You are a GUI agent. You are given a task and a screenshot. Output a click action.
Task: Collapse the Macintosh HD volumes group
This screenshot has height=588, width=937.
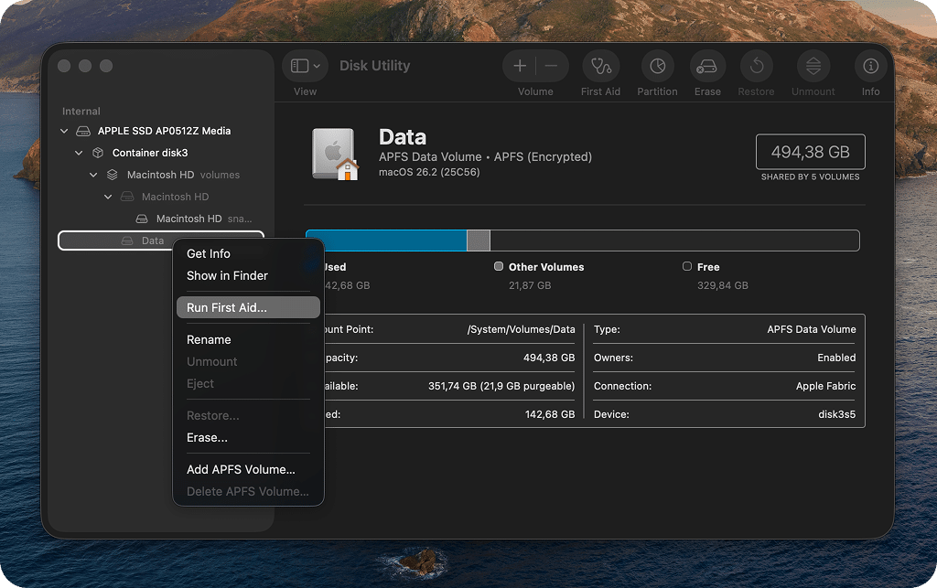(93, 174)
